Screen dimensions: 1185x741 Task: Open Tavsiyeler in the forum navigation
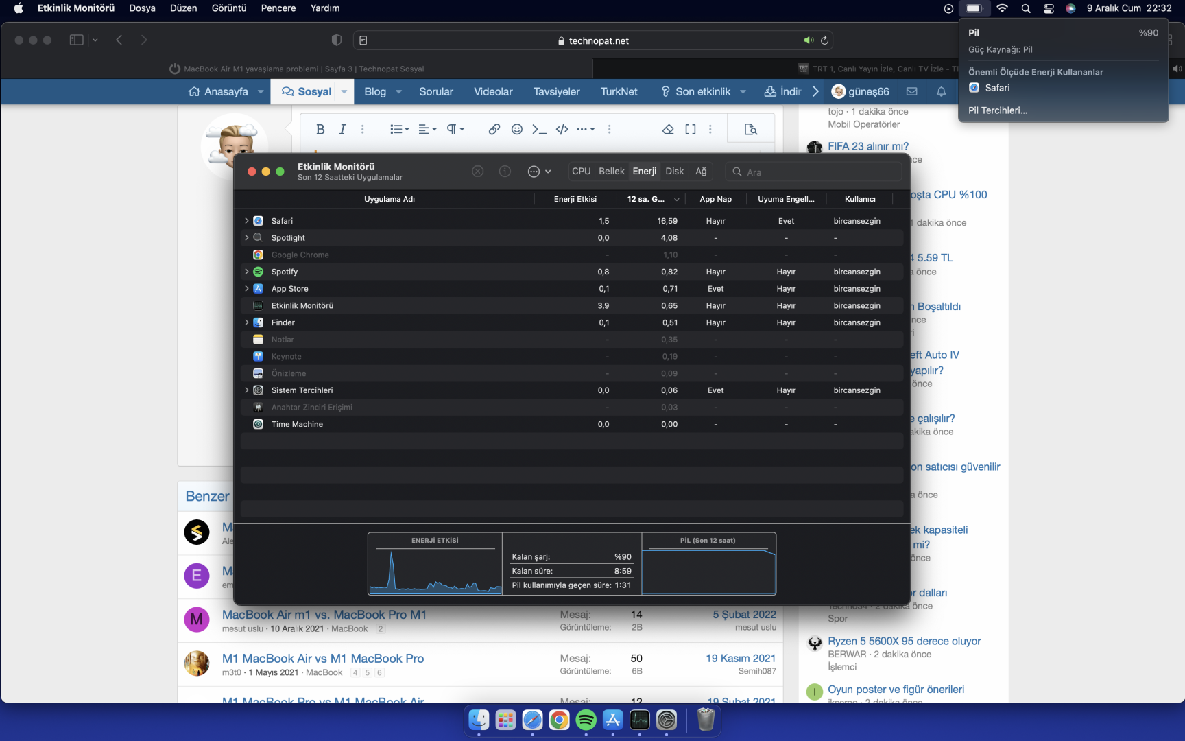pyautogui.click(x=556, y=91)
